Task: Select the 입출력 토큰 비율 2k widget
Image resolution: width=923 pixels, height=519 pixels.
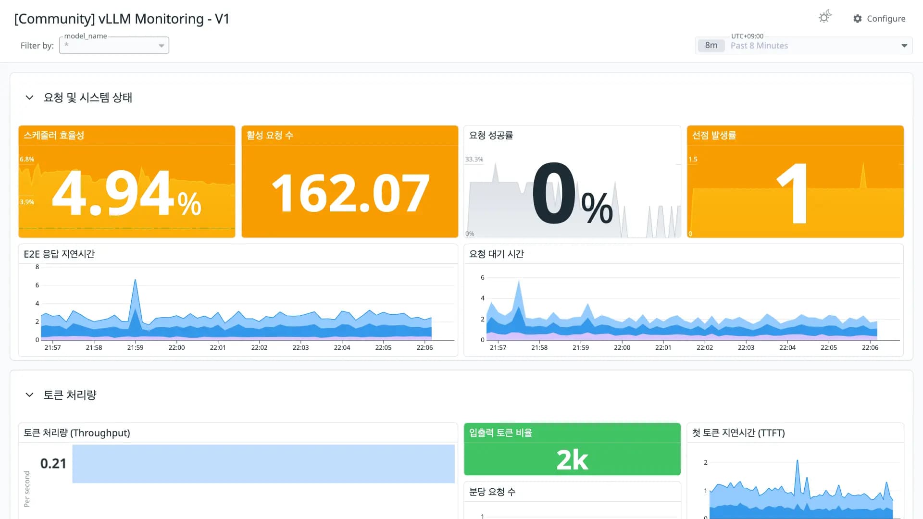Action: (x=572, y=449)
